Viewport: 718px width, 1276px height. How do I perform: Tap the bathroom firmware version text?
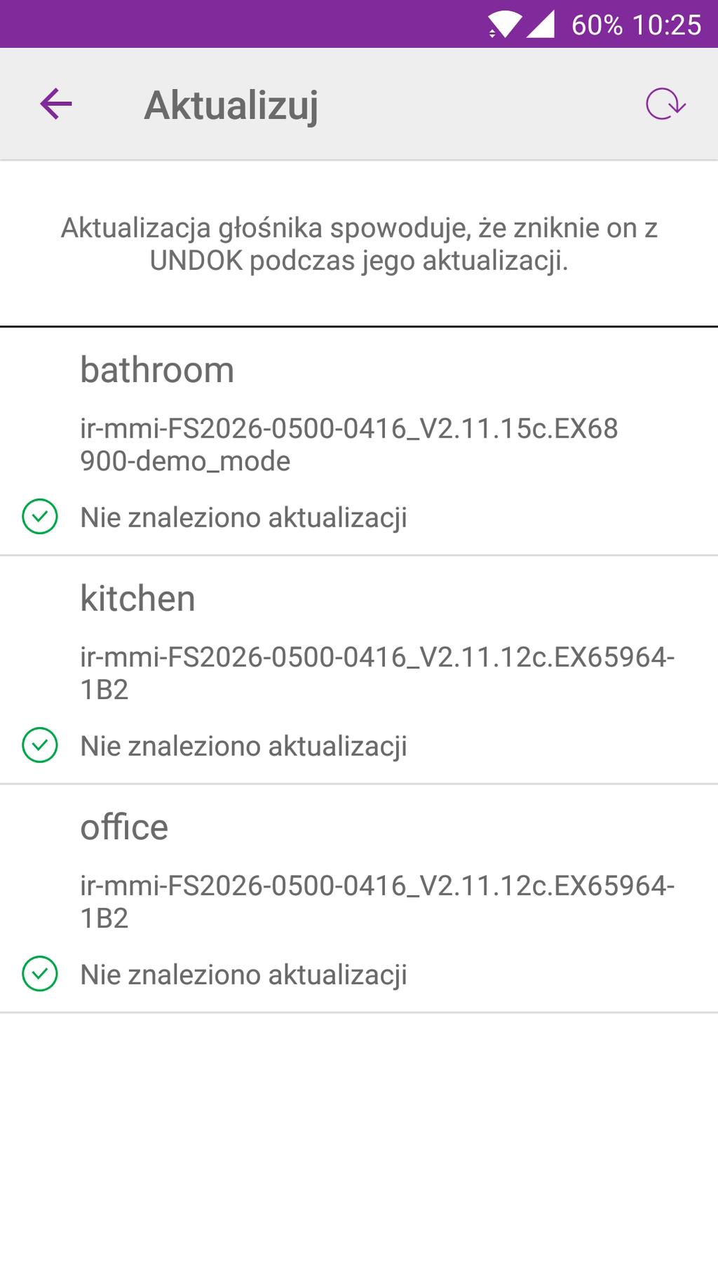(x=349, y=444)
